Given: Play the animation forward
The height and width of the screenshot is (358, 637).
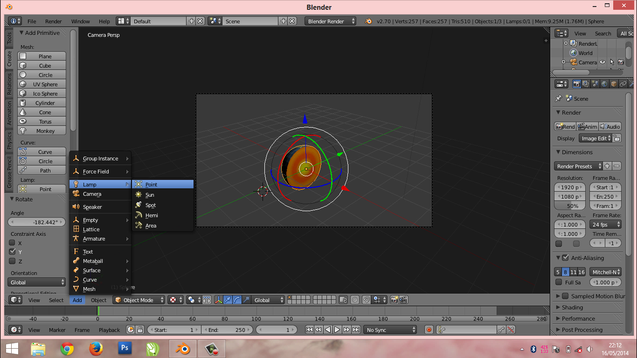Looking at the screenshot, I should click(337, 330).
